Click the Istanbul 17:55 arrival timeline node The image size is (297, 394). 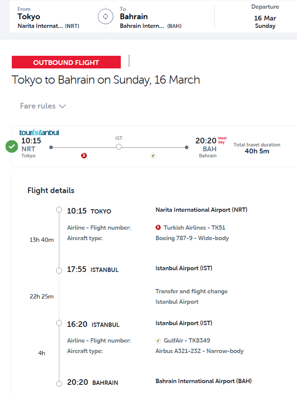click(x=59, y=271)
